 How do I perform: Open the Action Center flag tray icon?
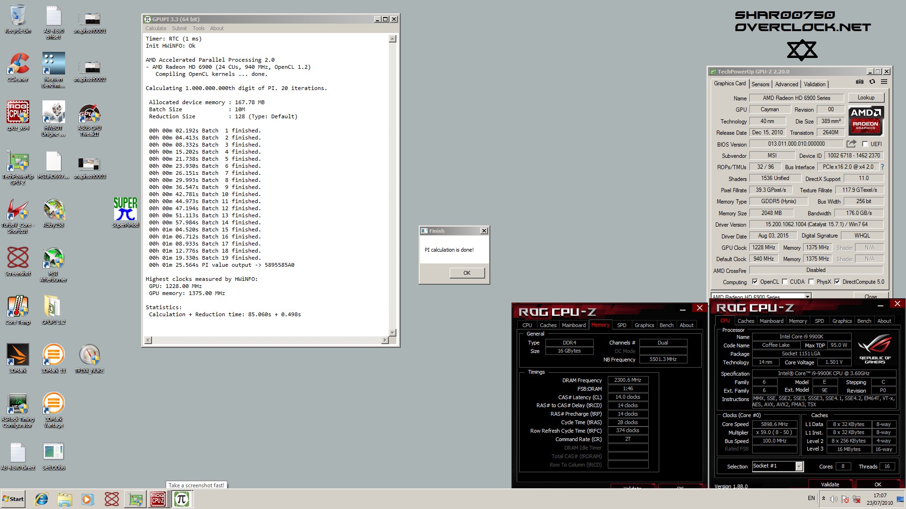[x=845, y=499]
